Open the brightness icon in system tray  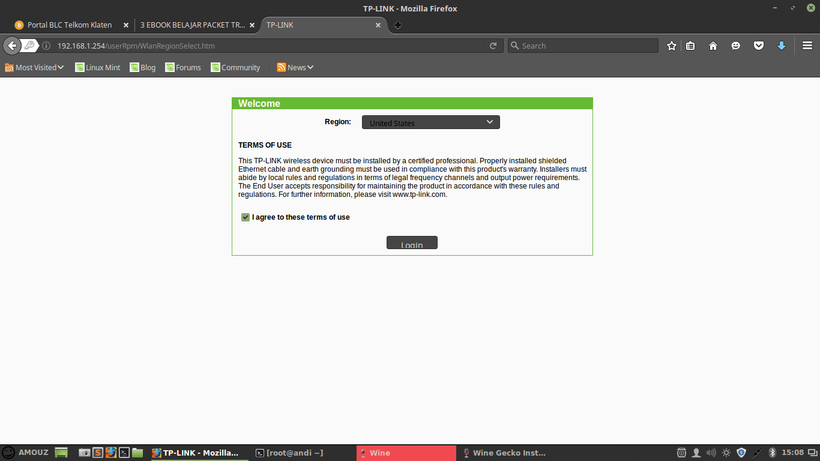[726, 453]
